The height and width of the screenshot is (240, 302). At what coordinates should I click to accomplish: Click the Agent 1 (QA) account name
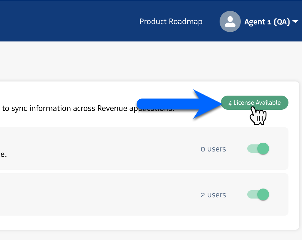click(x=267, y=22)
